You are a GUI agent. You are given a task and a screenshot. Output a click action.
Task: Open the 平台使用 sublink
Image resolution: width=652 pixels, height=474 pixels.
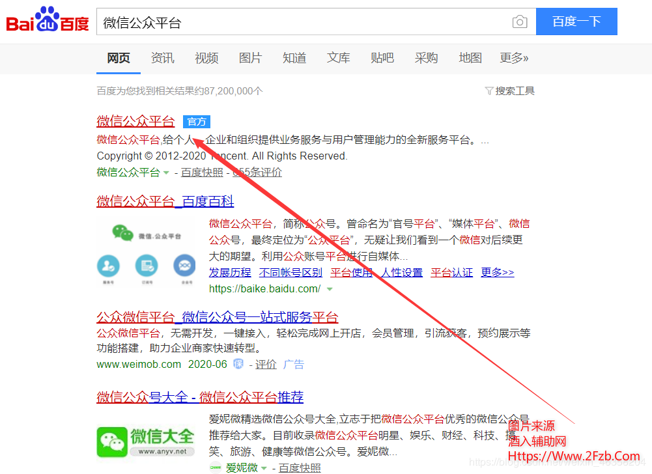[x=351, y=273]
